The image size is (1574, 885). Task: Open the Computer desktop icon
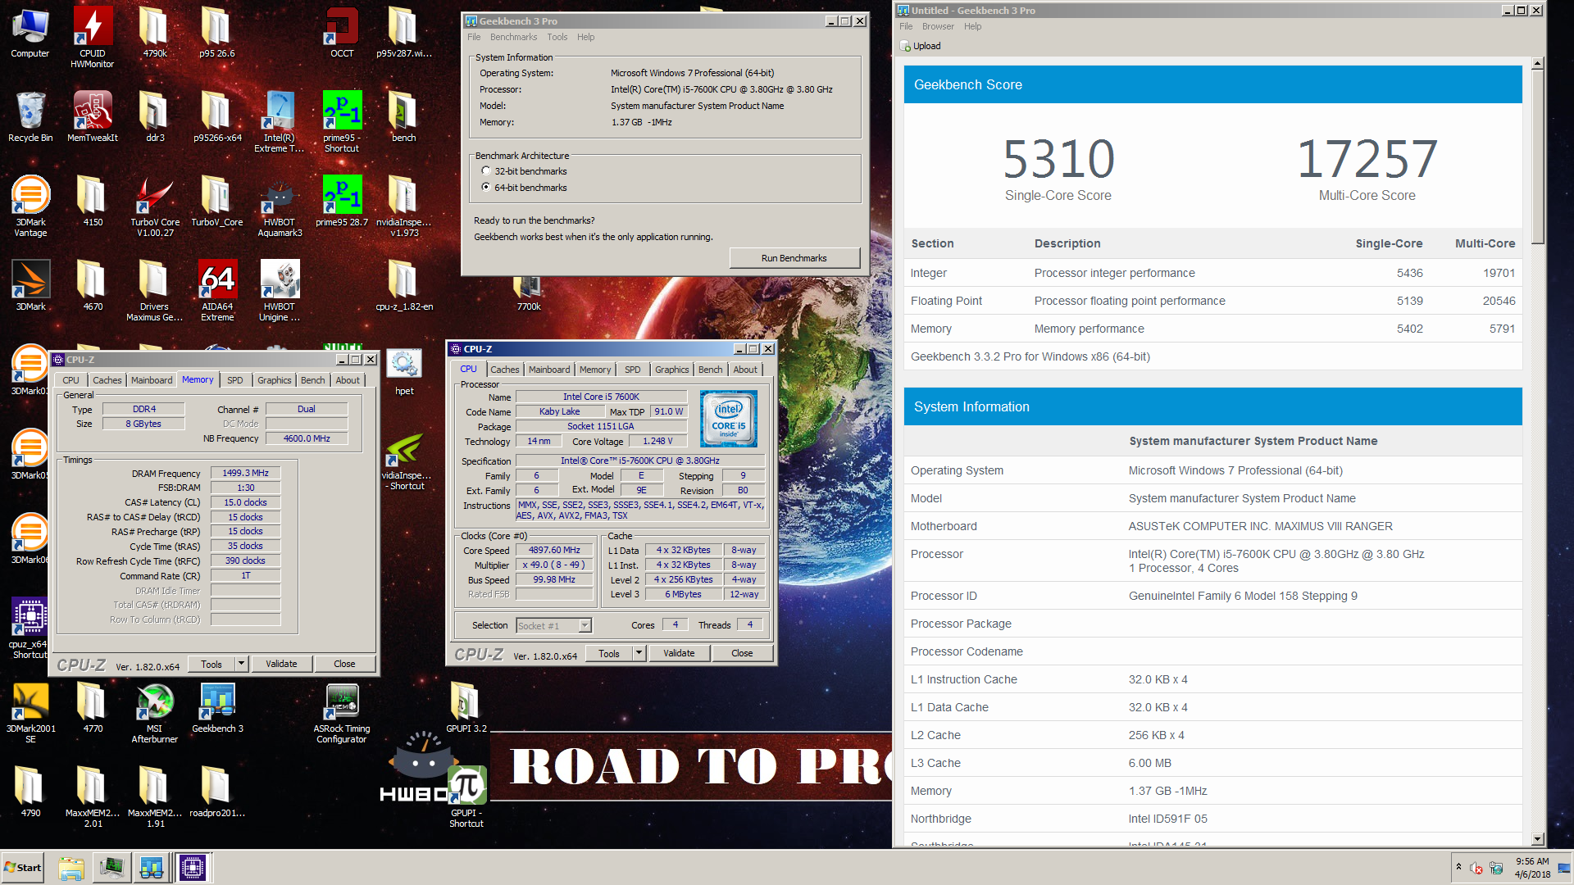pyautogui.click(x=30, y=33)
